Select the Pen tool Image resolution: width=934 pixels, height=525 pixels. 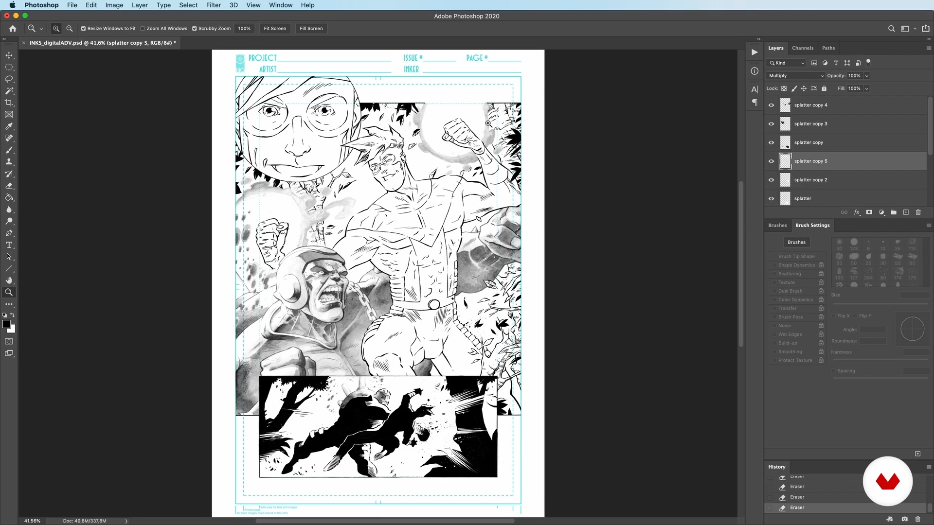(9, 233)
